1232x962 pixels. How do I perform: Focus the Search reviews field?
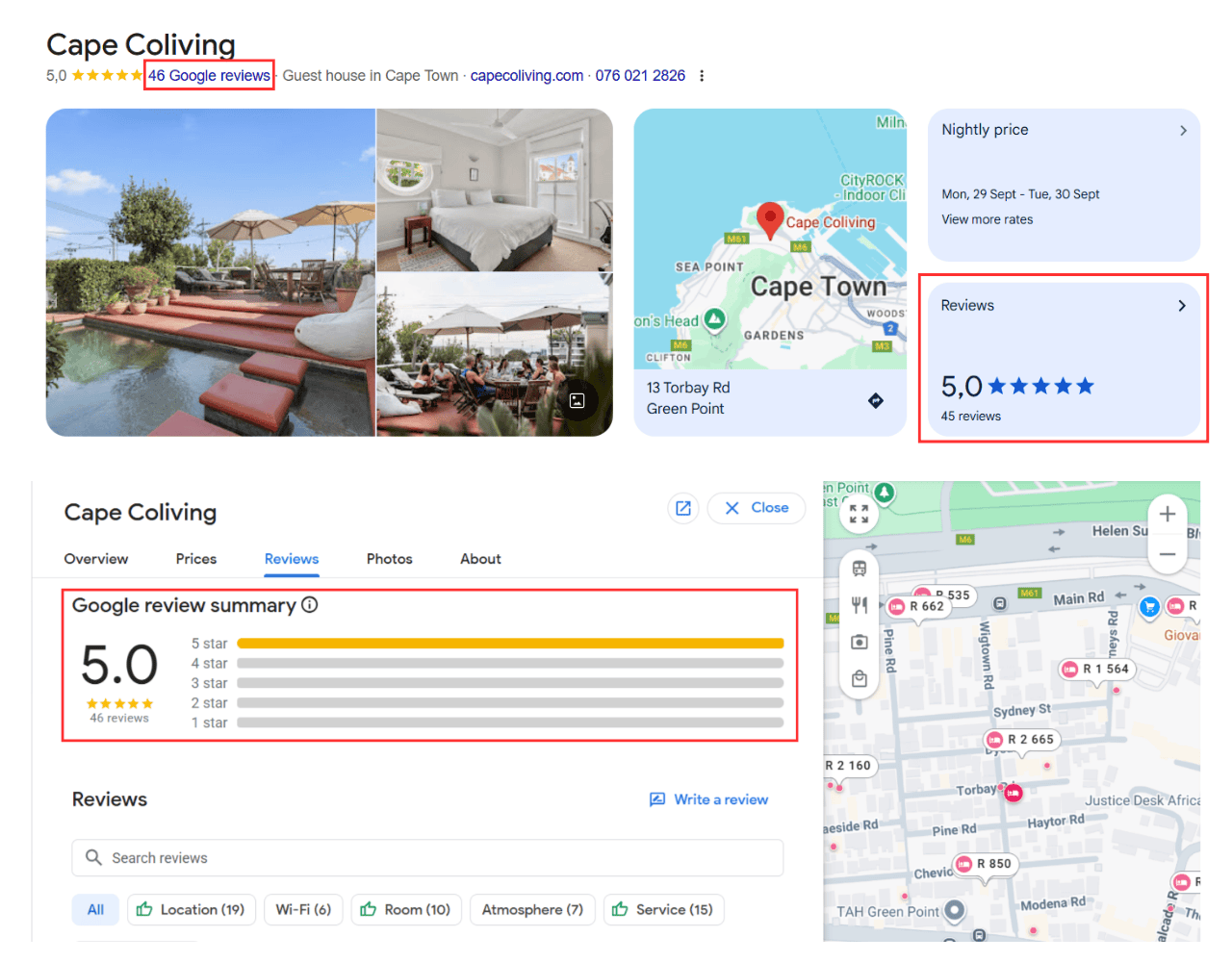(x=427, y=858)
